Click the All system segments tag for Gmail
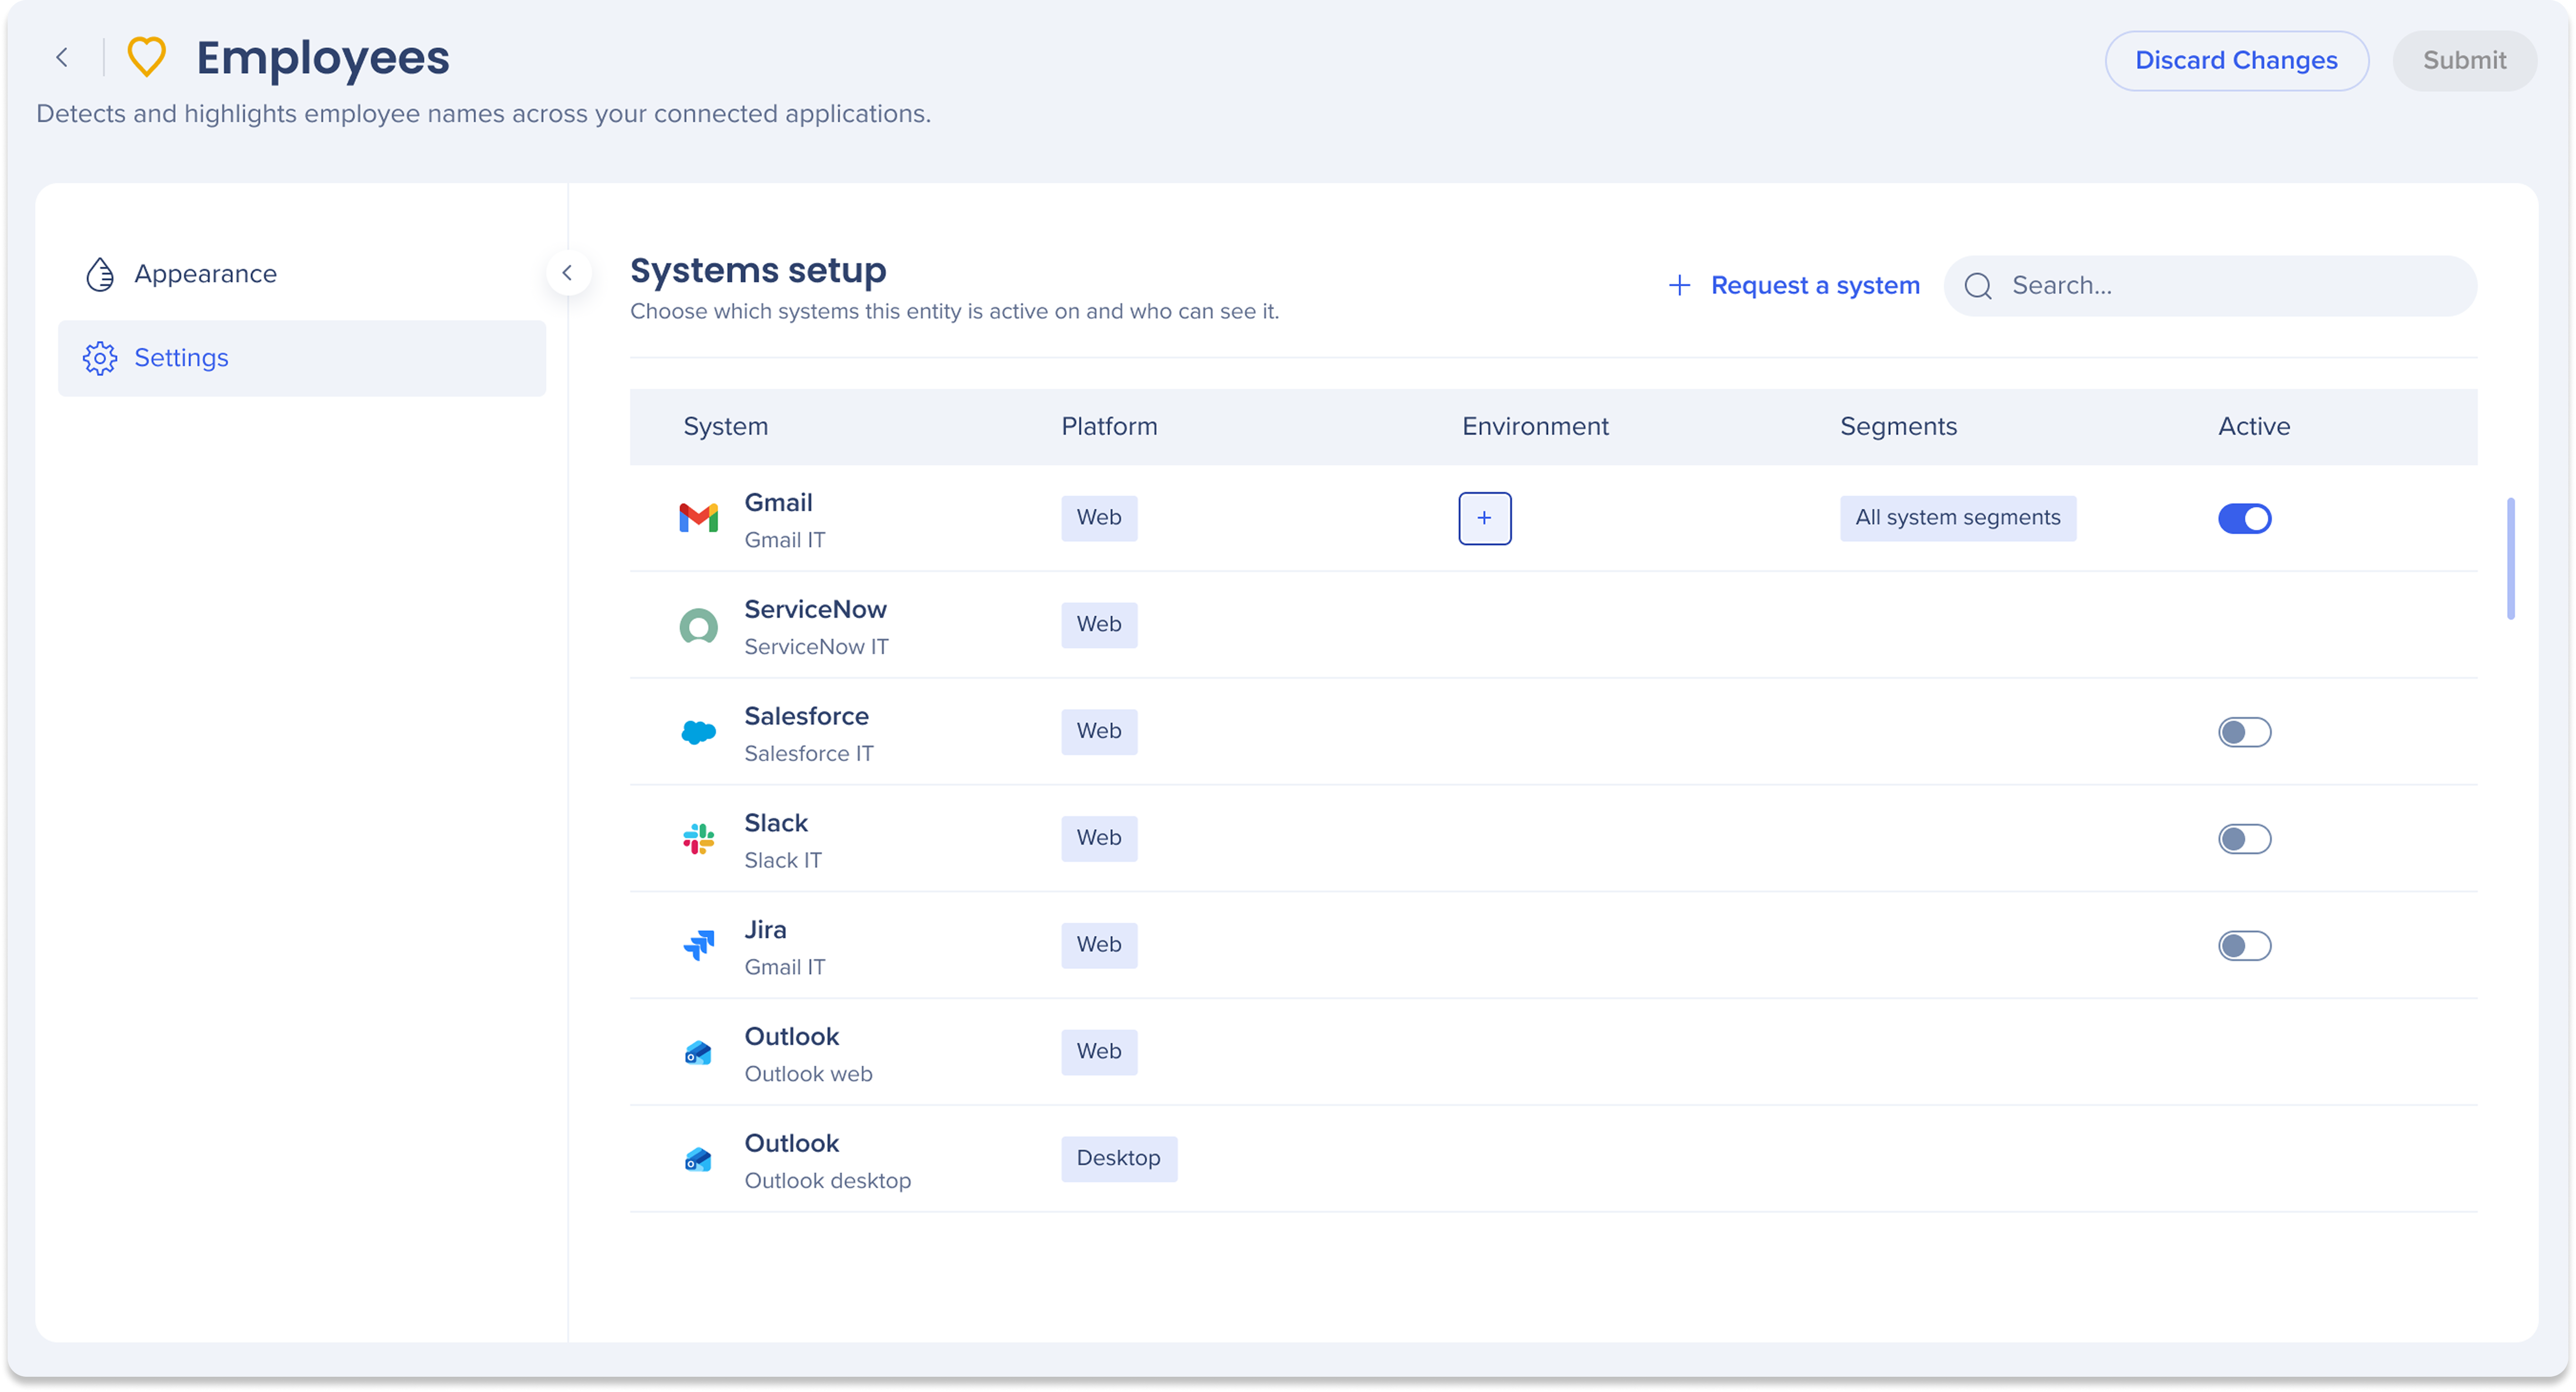The height and width of the screenshot is (1392, 2576). pos(1958,518)
